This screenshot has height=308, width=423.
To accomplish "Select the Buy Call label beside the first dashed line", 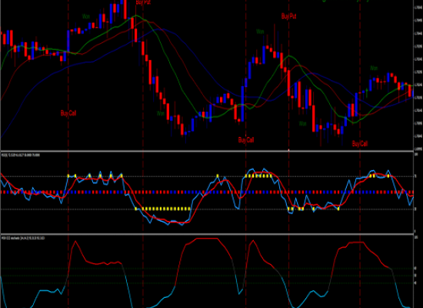I will point(68,113).
